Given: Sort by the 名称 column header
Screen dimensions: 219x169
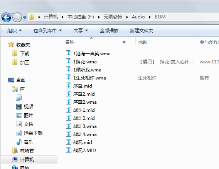Looking at the screenshot, I should [70, 42].
